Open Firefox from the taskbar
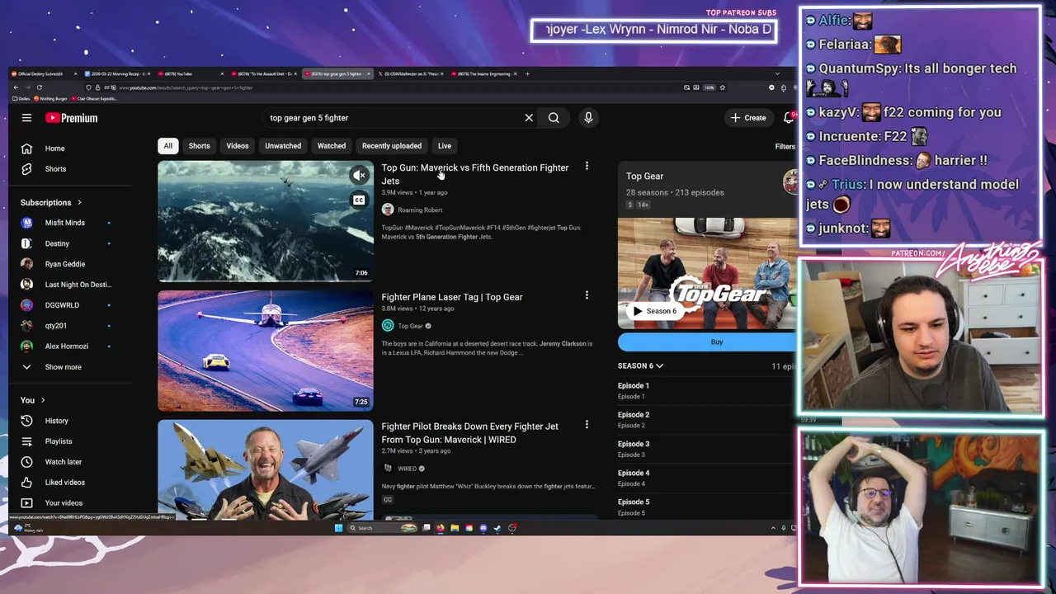The width and height of the screenshot is (1056, 594). tap(441, 528)
